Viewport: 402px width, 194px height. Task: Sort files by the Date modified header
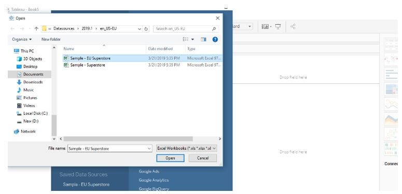[x=166, y=49]
